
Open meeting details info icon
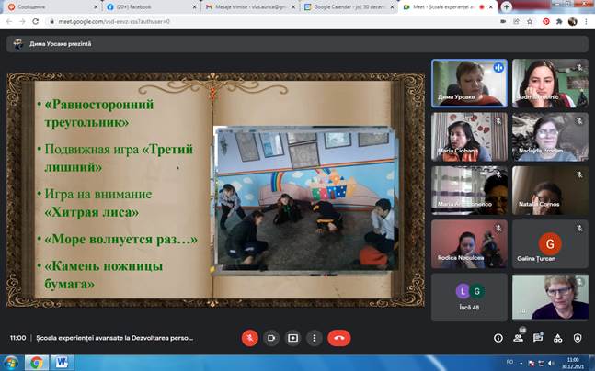[498, 338]
